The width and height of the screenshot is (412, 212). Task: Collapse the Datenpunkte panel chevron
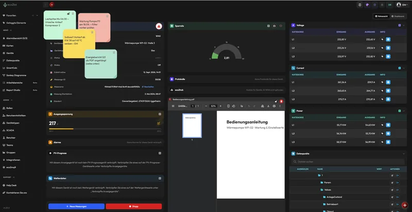(x=404, y=154)
